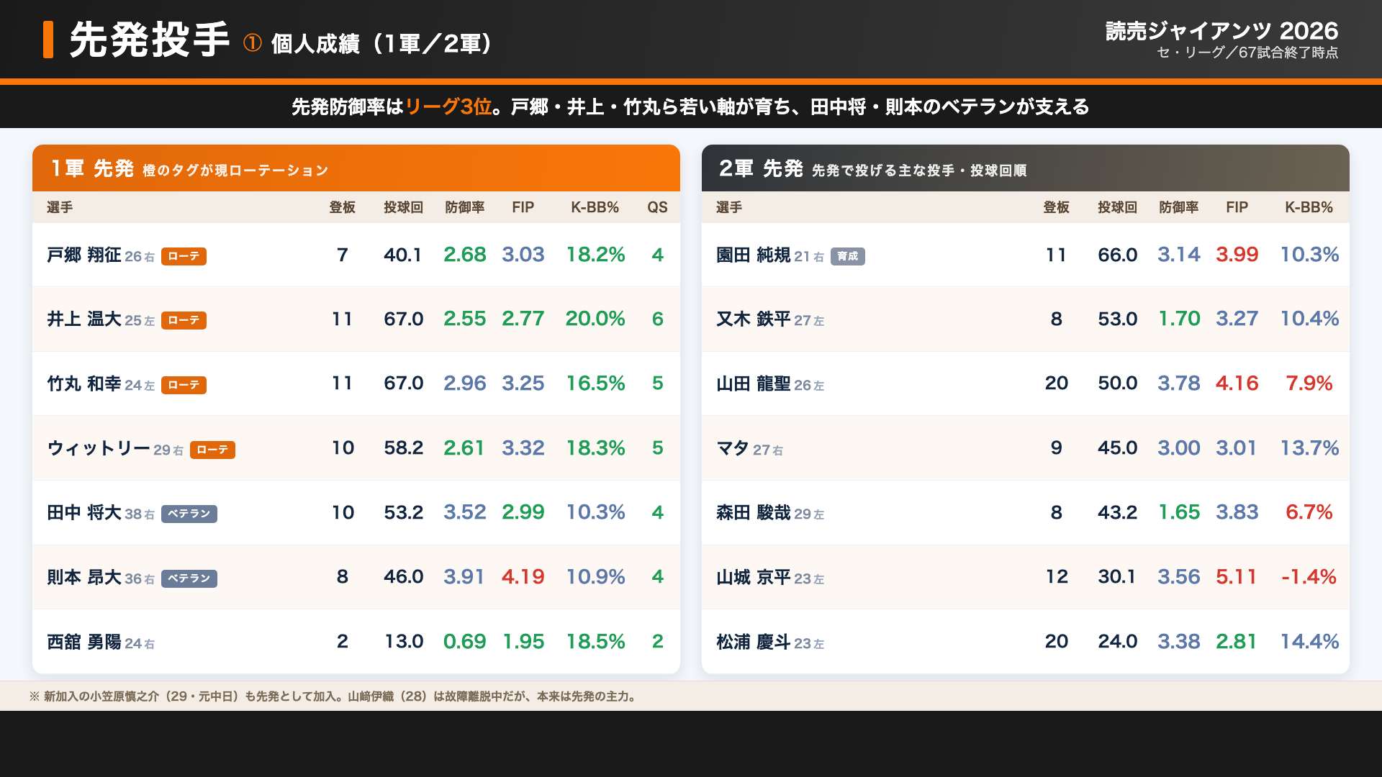
Task: Click 山田 龍聖 K-BB% value 7.9%
Action: 1309,383
